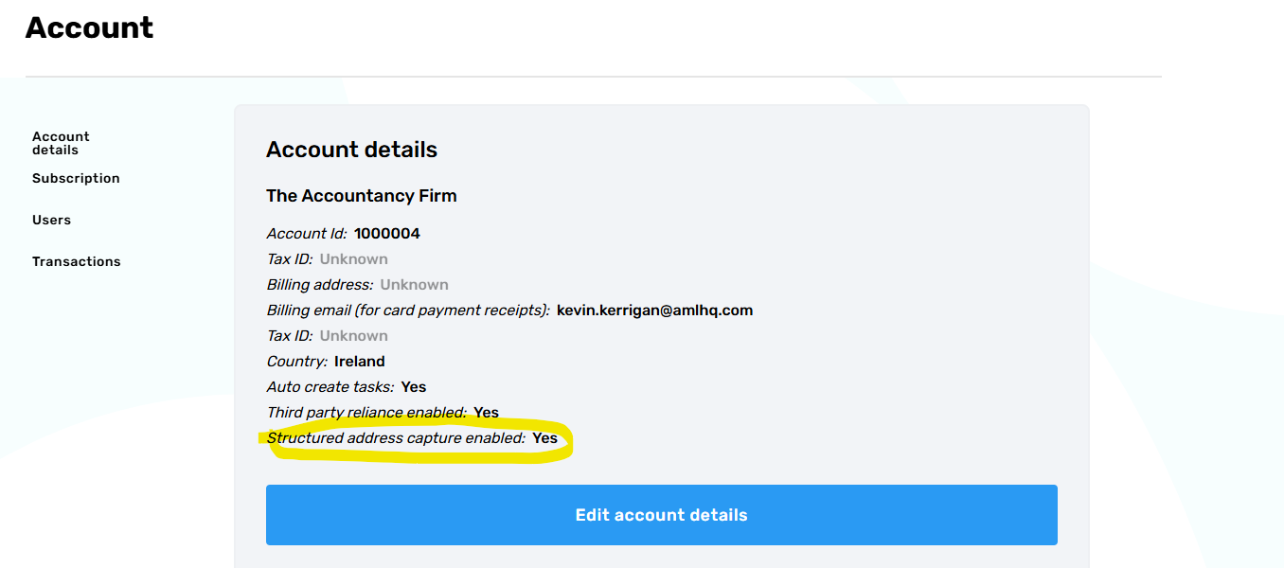Image resolution: width=1284 pixels, height=568 pixels.
Task: Click the Auto create tasks label
Action: point(330,387)
